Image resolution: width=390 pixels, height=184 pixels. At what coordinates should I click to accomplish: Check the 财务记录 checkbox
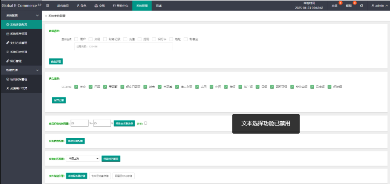[x=105, y=39]
